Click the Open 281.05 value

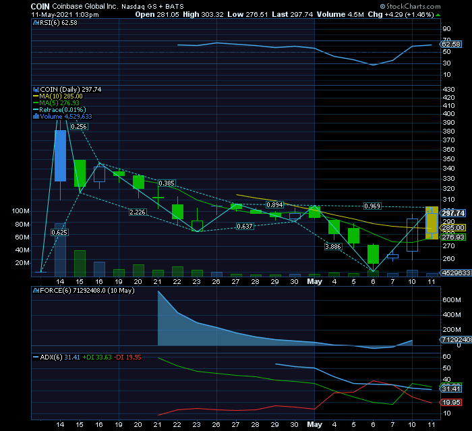coord(157,14)
